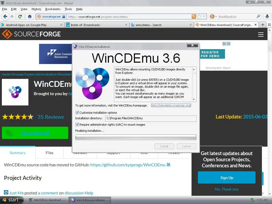Click the search magnifier icon
The image size is (272, 204).
pyautogui.click(x=258, y=16)
